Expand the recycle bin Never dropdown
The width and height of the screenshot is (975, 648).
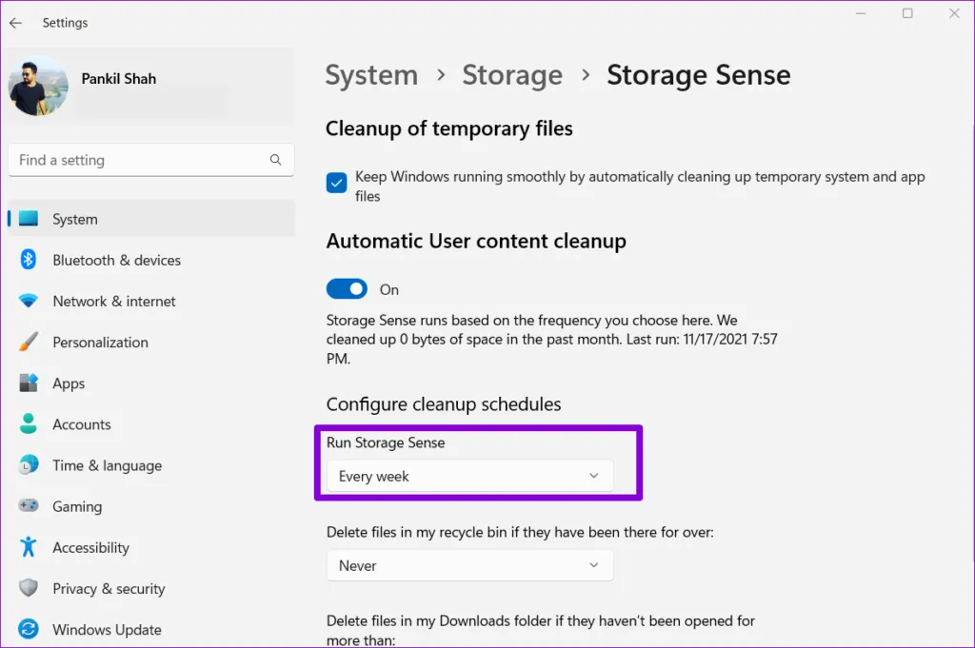tap(469, 565)
